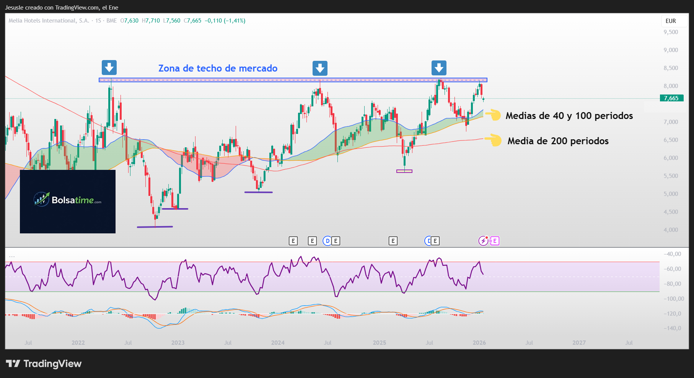Click the pink upcoming earnings E marker
Screen dimensions: 694x378
pyautogui.click(x=495, y=241)
